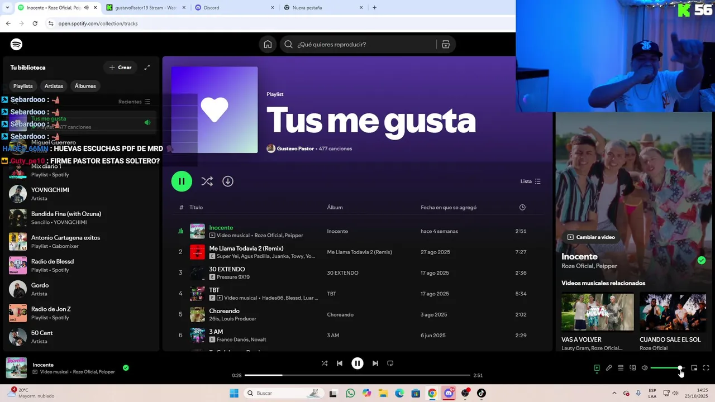
Task: Open CUANDO SALE EL SOL video thumbnail
Action: (673, 312)
